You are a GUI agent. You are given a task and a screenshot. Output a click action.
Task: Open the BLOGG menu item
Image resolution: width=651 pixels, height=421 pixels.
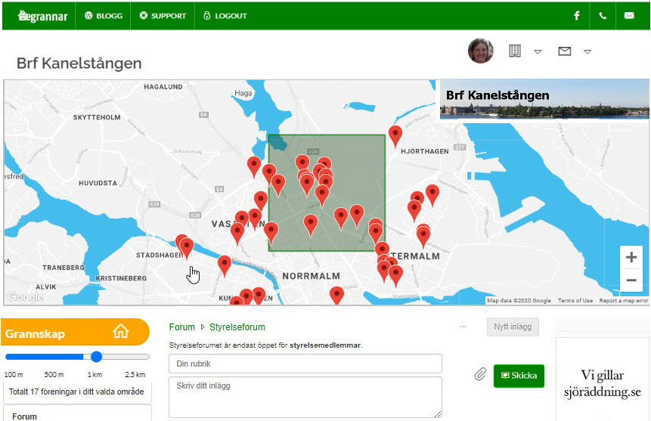(104, 16)
